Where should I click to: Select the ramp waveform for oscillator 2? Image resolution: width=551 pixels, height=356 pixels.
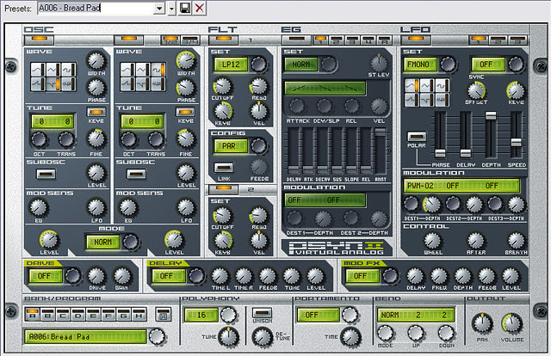pos(143,84)
